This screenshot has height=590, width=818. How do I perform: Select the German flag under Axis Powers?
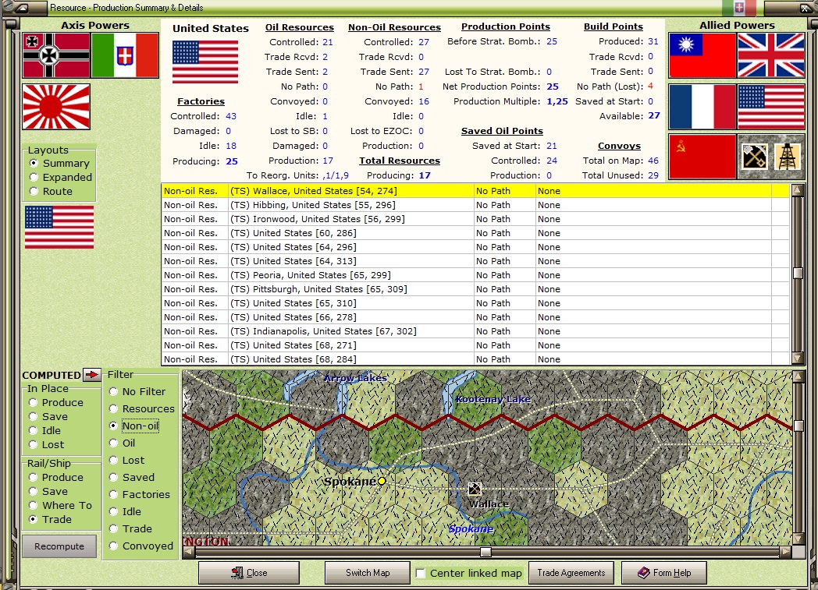pos(56,55)
